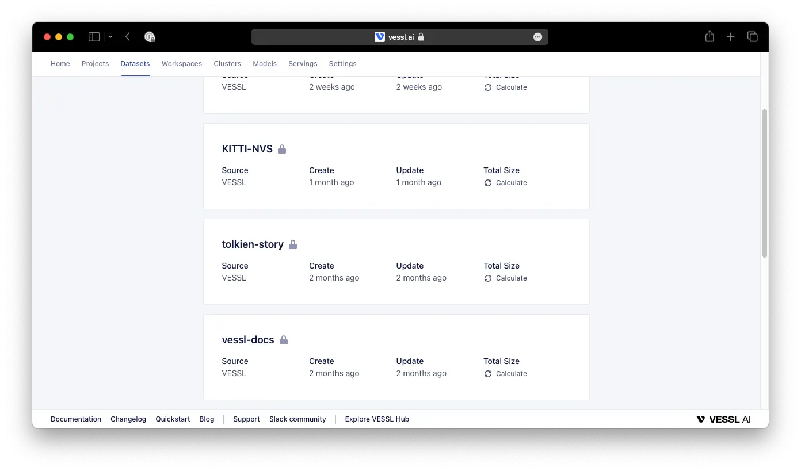This screenshot has height=471, width=801.
Task: Navigate to the Servings tab
Action: coord(303,64)
